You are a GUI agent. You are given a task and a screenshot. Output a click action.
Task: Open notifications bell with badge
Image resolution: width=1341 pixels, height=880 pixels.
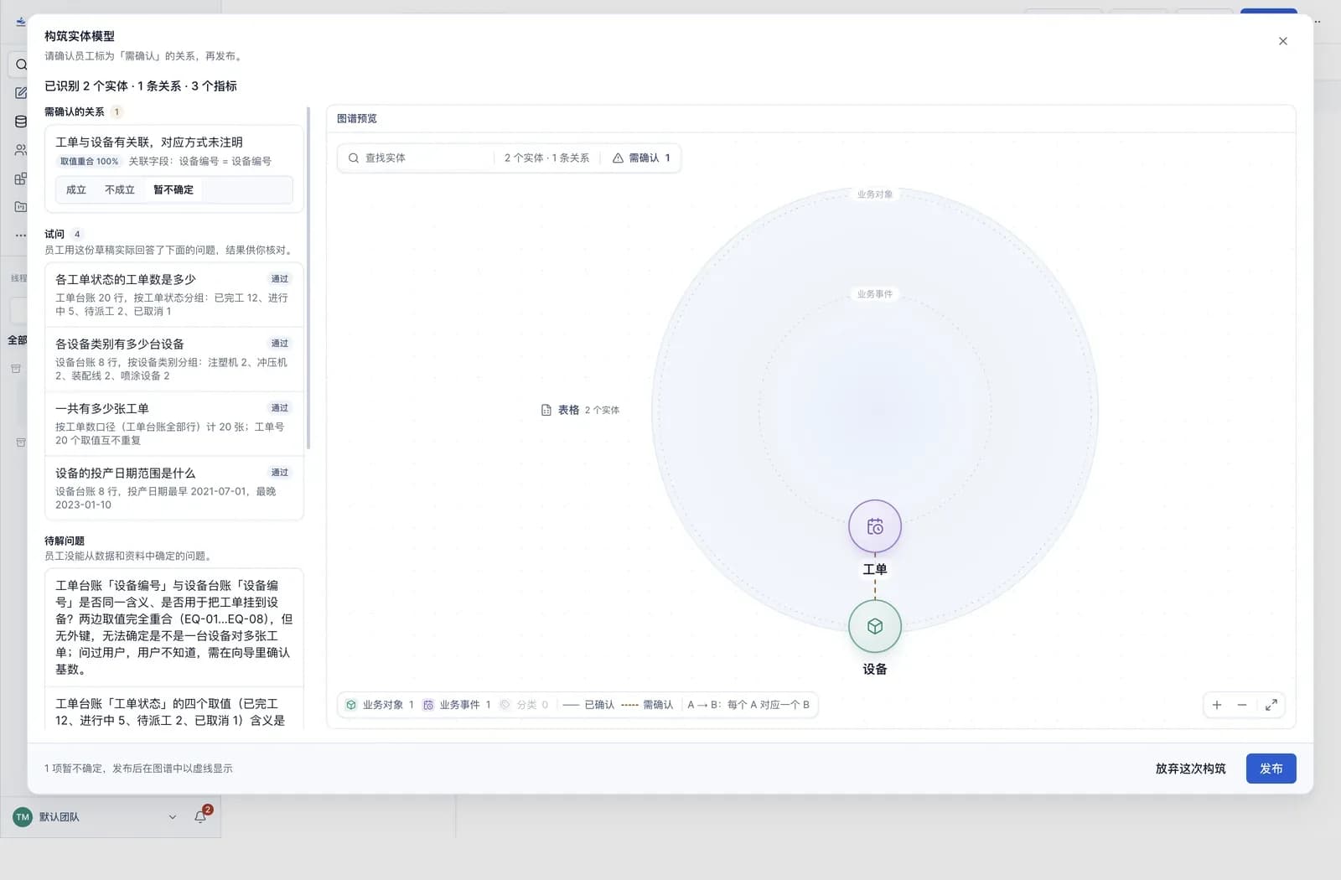point(200,816)
